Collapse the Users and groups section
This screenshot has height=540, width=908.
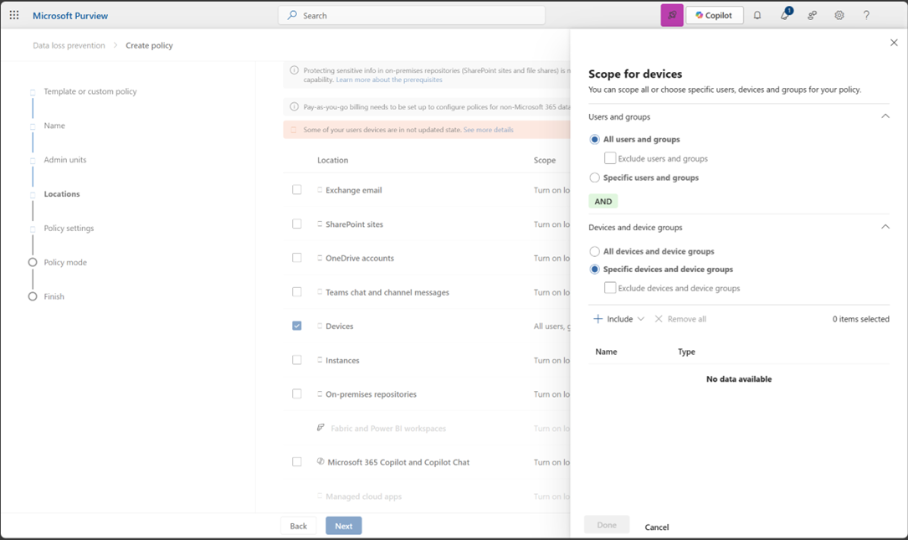[x=885, y=116]
